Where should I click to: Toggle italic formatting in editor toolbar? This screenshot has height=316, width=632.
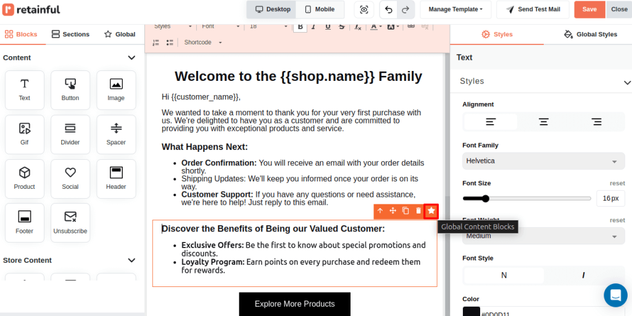[314, 26]
